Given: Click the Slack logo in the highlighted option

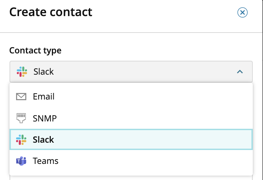Looking at the screenshot, I should click(x=22, y=140).
